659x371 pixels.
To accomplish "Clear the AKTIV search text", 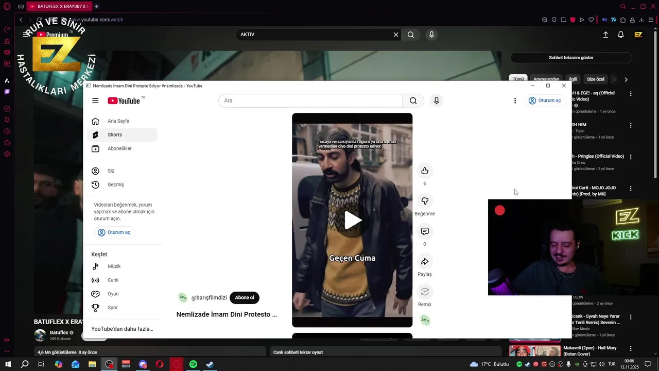I will 396,35.
